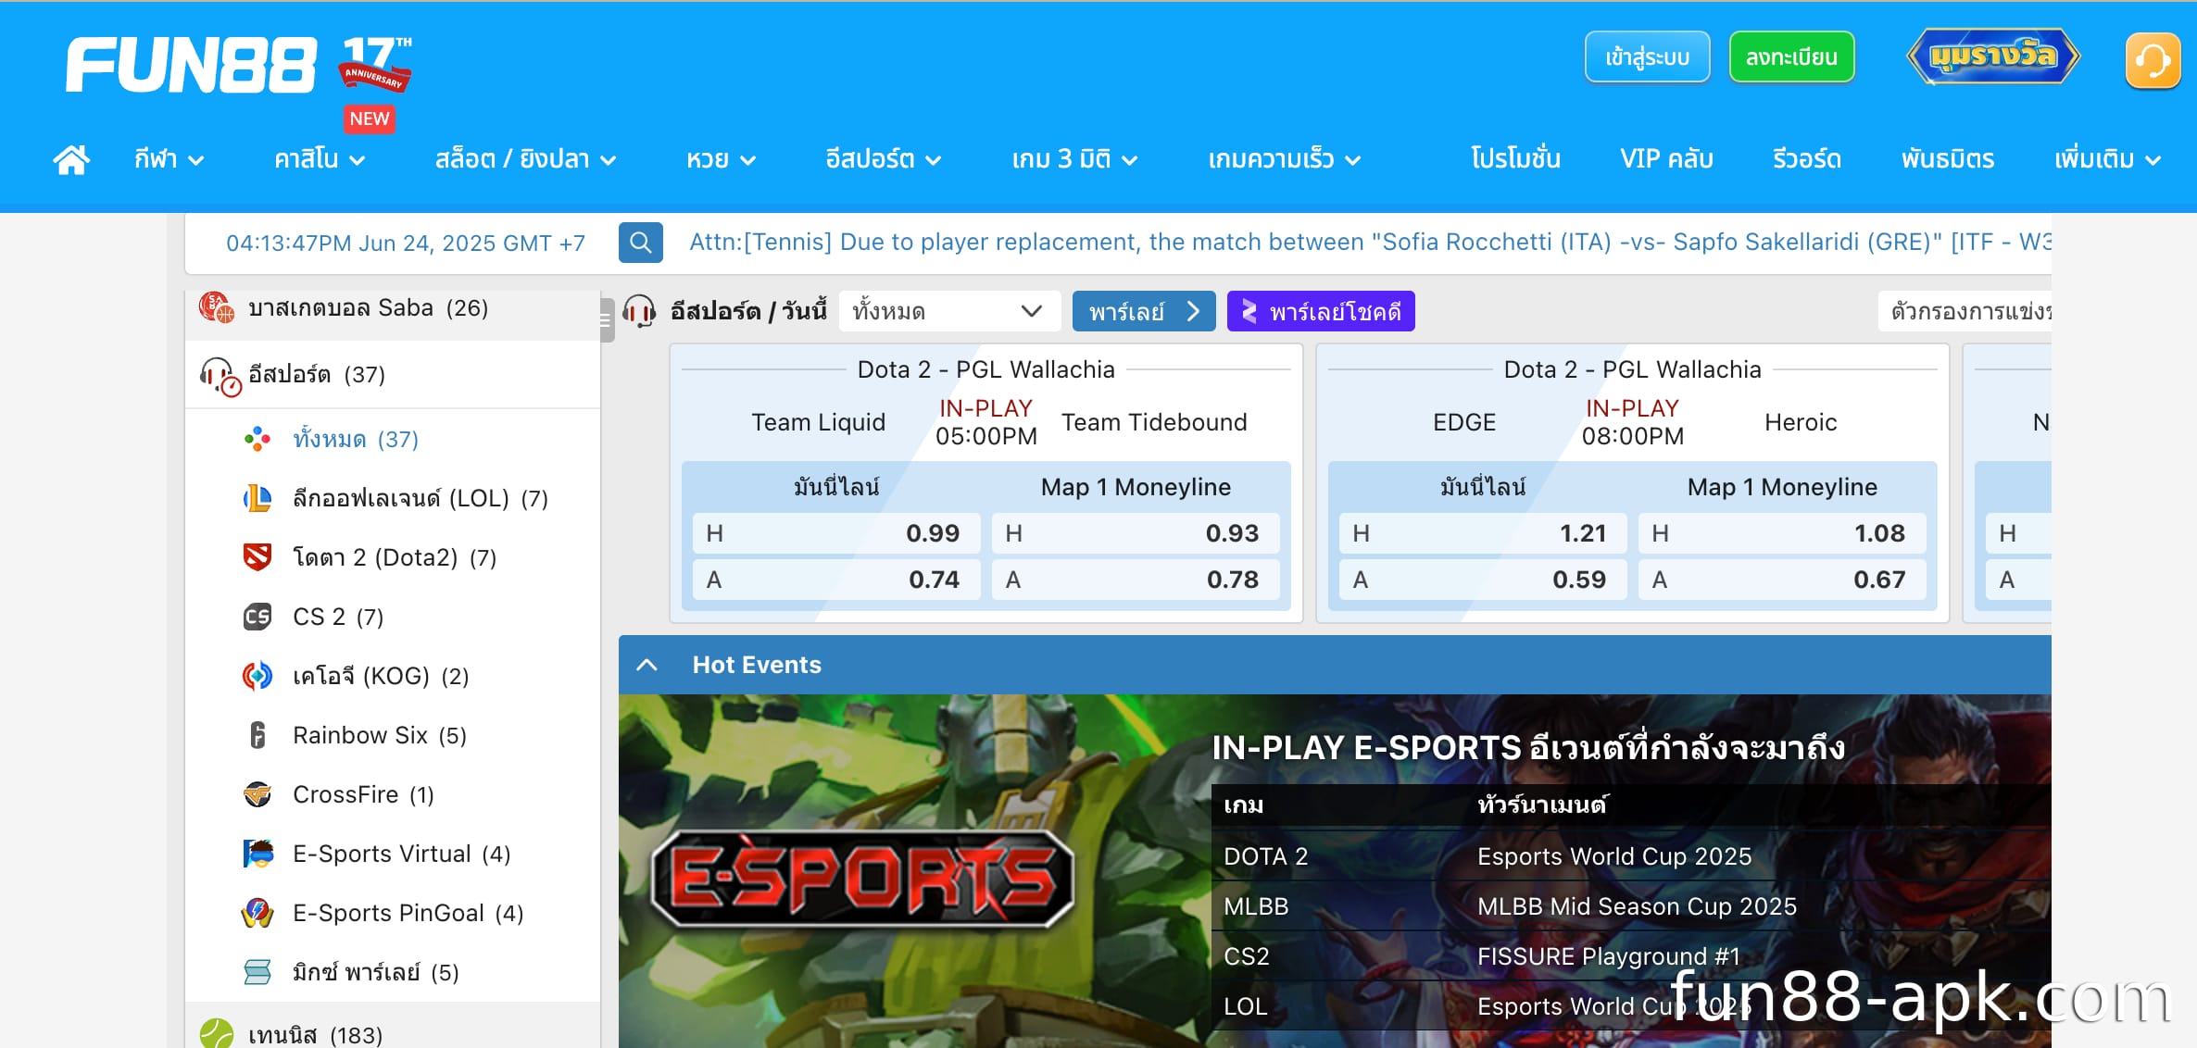Click the CS 2 icon
Image resolution: width=2197 pixels, height=1048 pixels.
(x=257, y=617)
